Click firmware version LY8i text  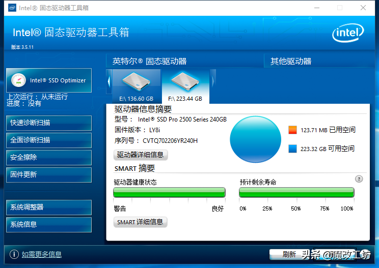coord(154,130)
